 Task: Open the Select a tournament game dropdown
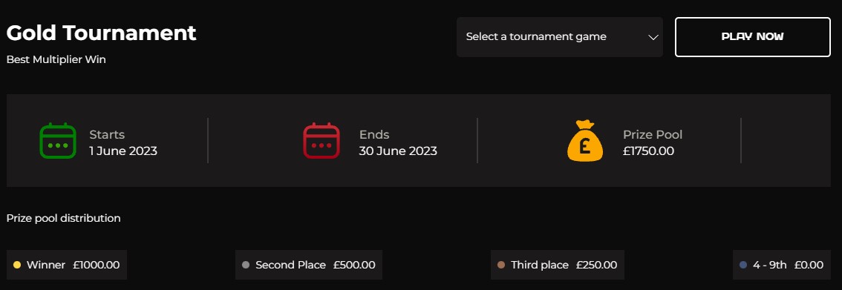pos(560,37)
